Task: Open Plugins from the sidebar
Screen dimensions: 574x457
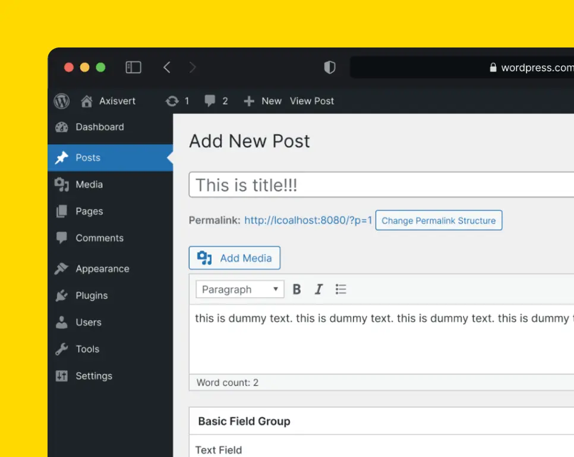Action: 92,296
